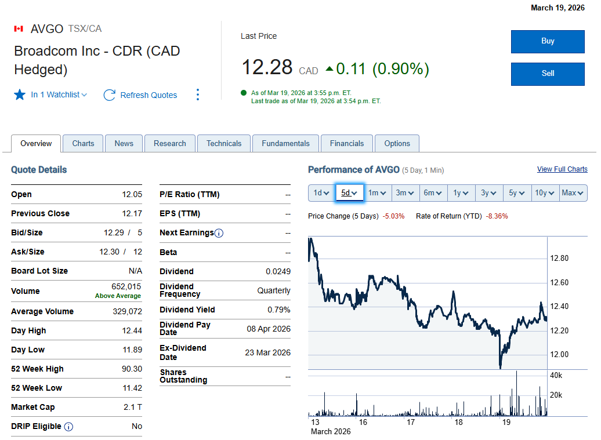
Task: Select the 5d chart range
Action: [349, 193]
